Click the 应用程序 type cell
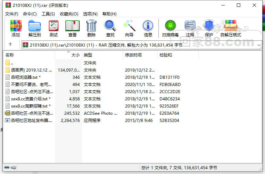 tap(92, 121)
